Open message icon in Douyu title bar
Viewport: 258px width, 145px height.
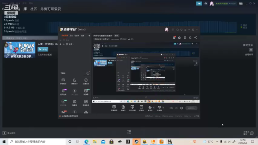(x=173, y=30)
